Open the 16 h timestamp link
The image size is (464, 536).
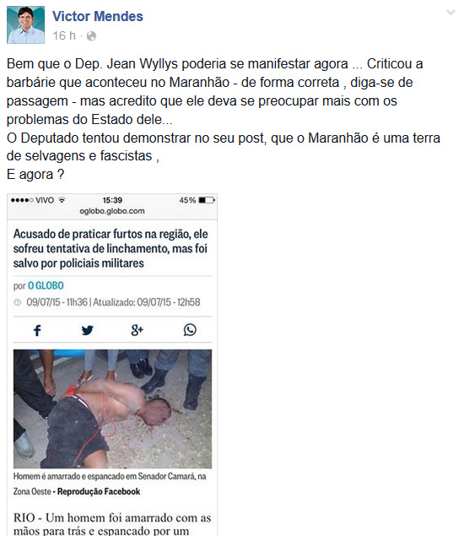tap(64, 35)
